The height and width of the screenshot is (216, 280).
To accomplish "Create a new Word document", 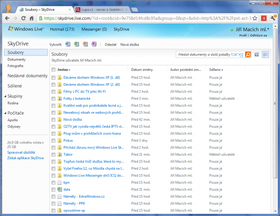I will 68,44.
